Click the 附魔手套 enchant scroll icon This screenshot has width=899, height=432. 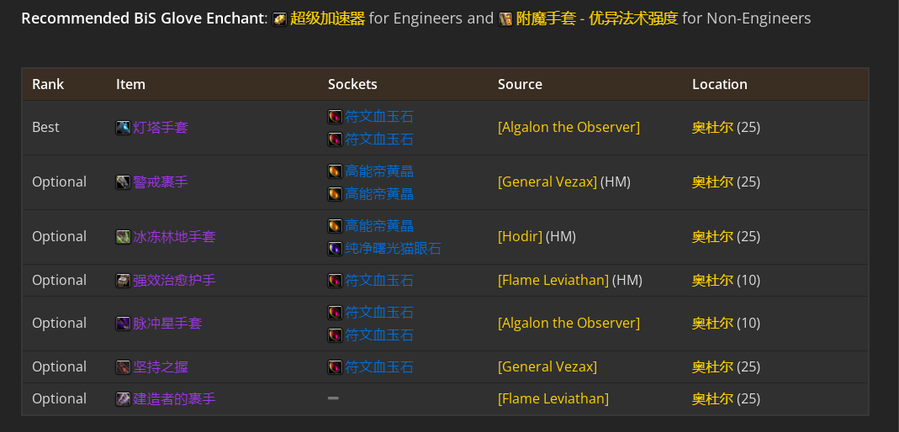click(505, 18)
